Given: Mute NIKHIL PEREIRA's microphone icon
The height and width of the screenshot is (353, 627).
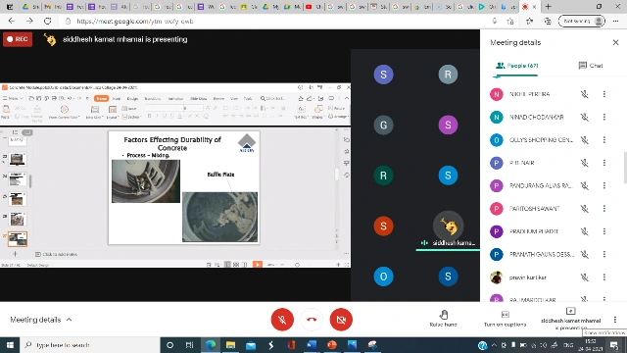Looking at the screenshot, I should pos(584,94).
